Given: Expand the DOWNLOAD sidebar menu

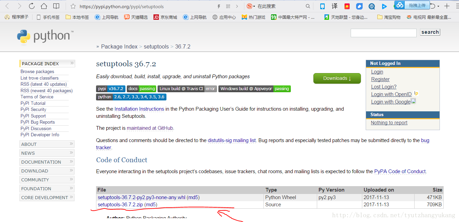Looking at the screenshot, I should point(47,171).
